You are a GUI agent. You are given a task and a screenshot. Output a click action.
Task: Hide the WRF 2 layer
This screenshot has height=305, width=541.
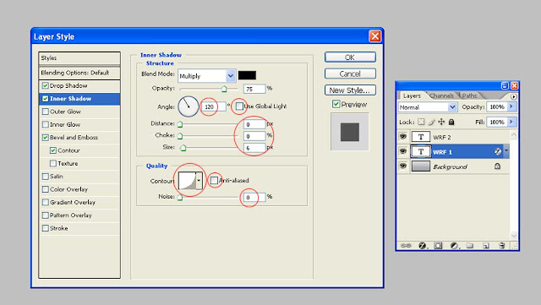tap(402, 137)
